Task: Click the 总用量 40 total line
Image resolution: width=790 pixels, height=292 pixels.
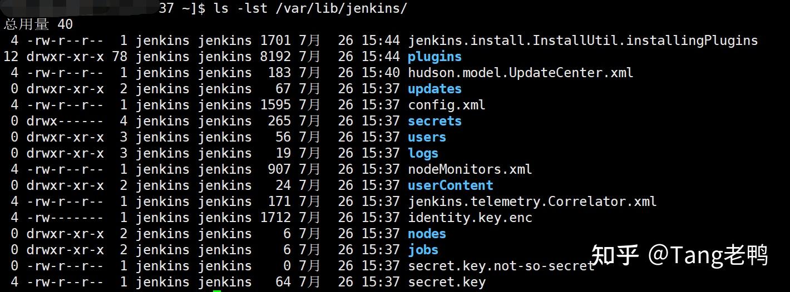Action: 38,24
